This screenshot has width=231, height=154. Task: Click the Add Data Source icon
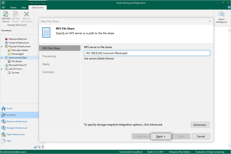6,14
